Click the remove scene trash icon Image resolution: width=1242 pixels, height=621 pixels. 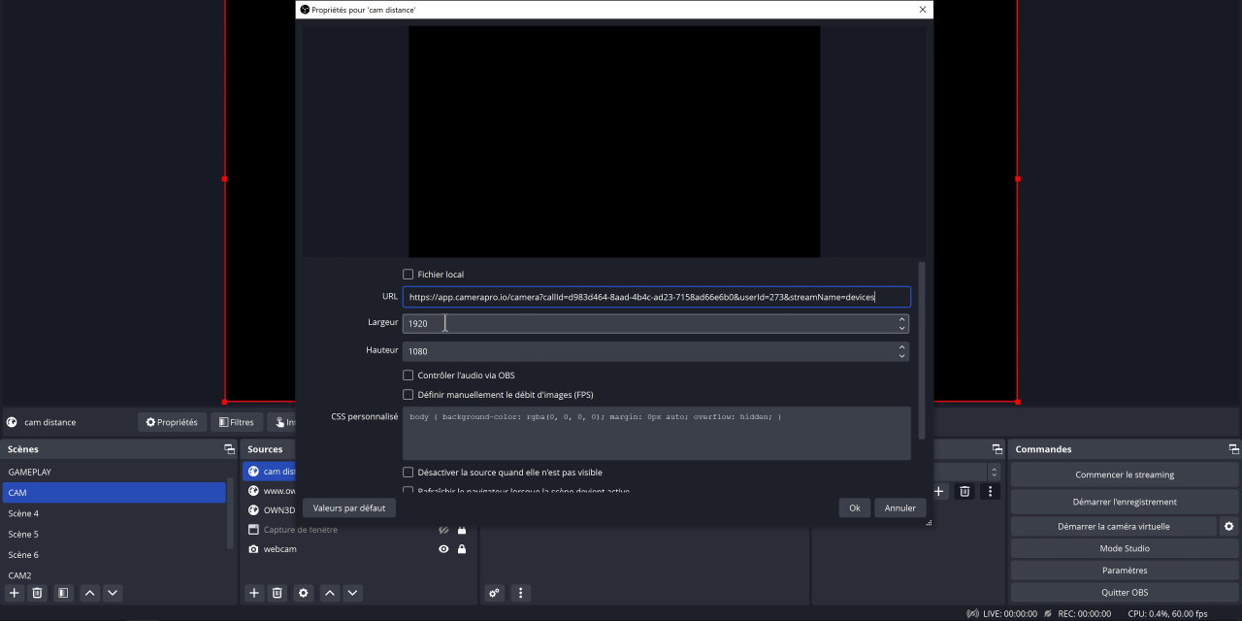(38, 593)
